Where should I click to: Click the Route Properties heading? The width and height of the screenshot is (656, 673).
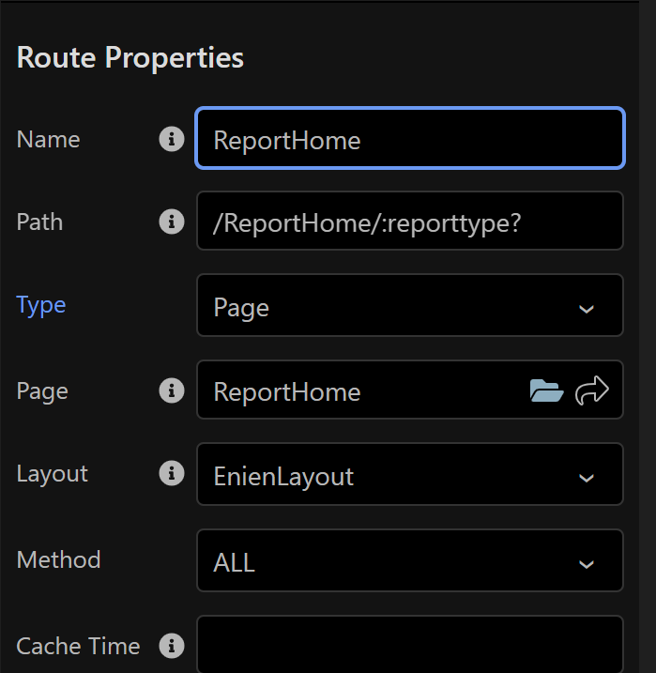[x=130, y=58]
